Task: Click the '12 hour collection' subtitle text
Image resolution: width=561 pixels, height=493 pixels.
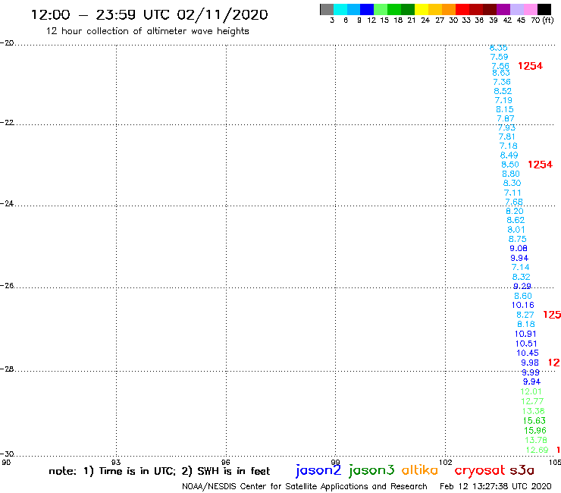Action: tap(147, 31)
